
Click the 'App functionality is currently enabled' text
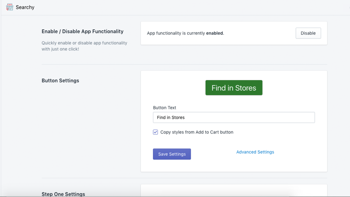tap(185, 33)
